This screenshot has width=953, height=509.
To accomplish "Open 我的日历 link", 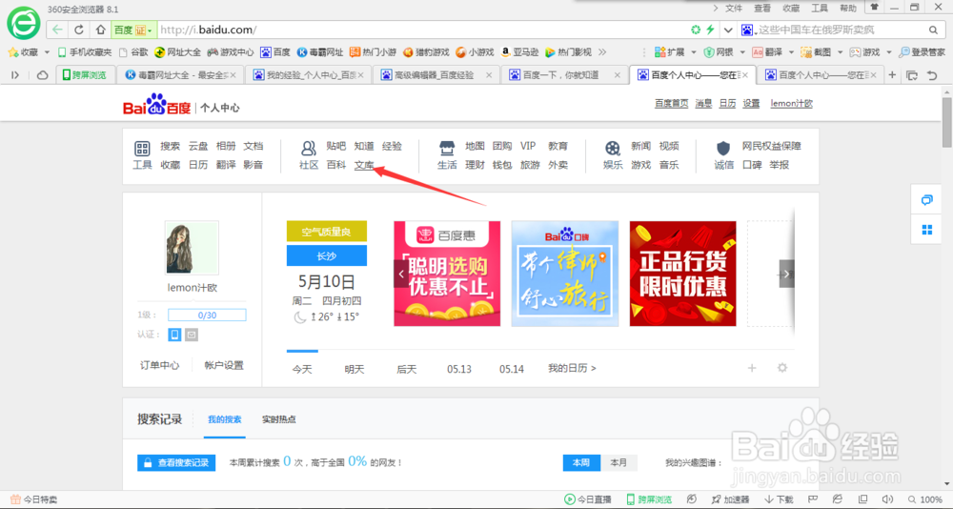I will (x=572, y=369).
